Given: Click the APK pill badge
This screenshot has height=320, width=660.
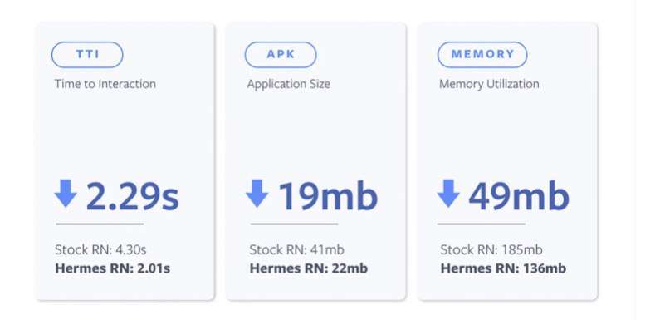Looking at the screenshot, I should point(281,55).
